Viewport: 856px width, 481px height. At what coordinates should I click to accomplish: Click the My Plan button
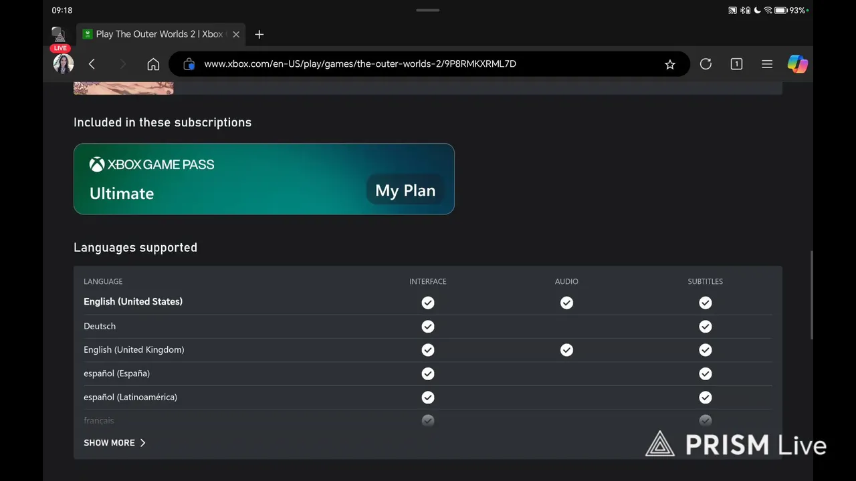[405, 190]
